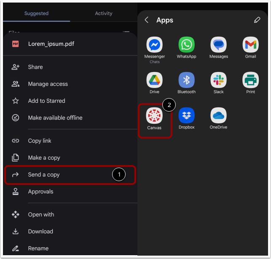Select Copy link menu entry
The image size is (271, 259).
(x=70, y=141)
